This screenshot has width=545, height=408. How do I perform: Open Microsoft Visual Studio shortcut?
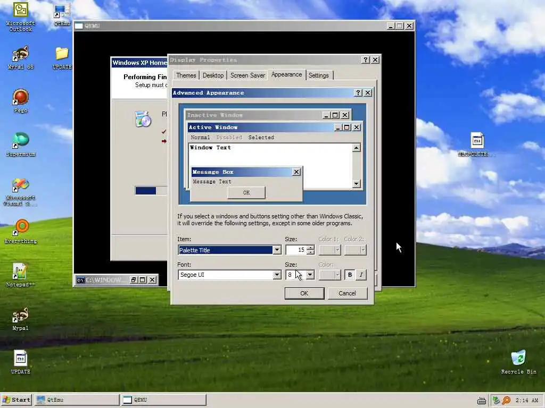tap(21, 191)
